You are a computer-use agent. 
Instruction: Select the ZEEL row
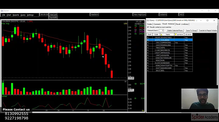click(169, 71)
